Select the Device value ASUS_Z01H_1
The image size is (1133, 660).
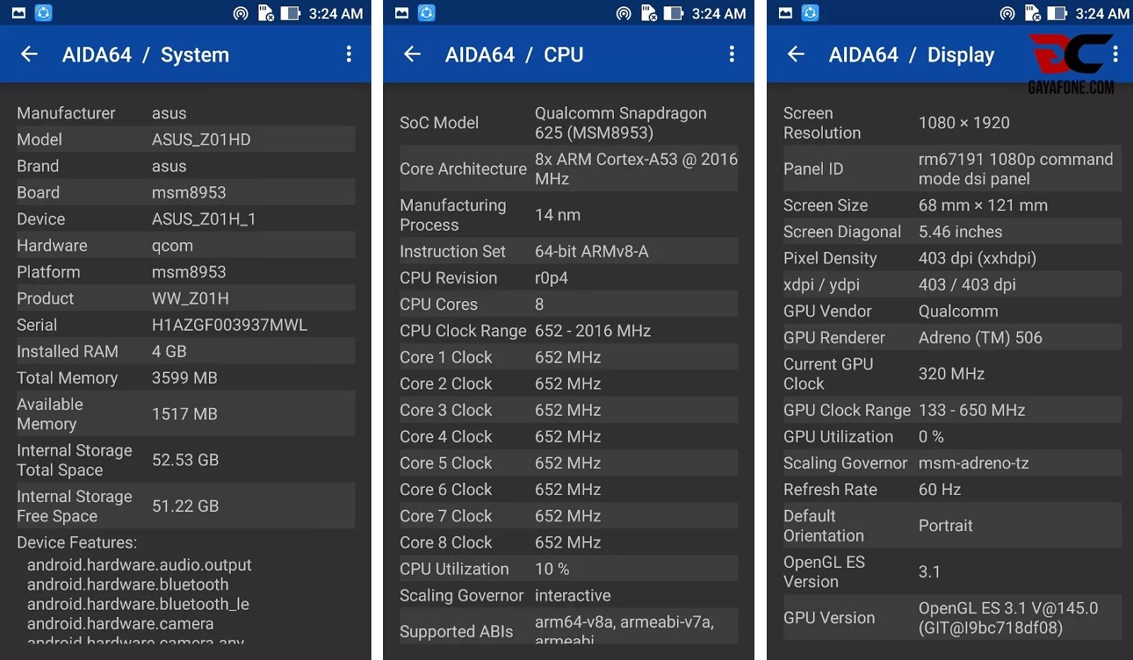[204, 219]
